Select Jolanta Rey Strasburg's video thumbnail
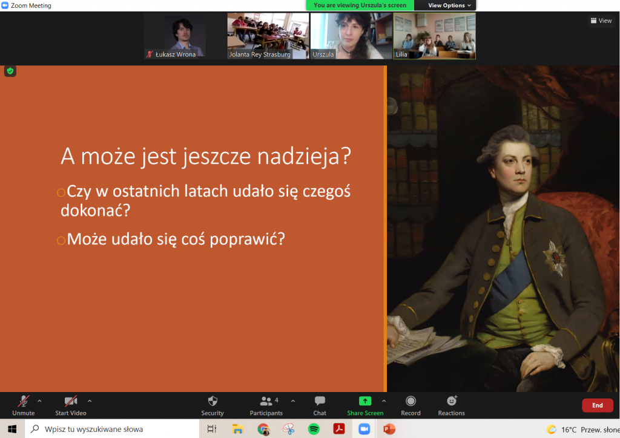Screen dimensions: 620x438 (268, 36)
